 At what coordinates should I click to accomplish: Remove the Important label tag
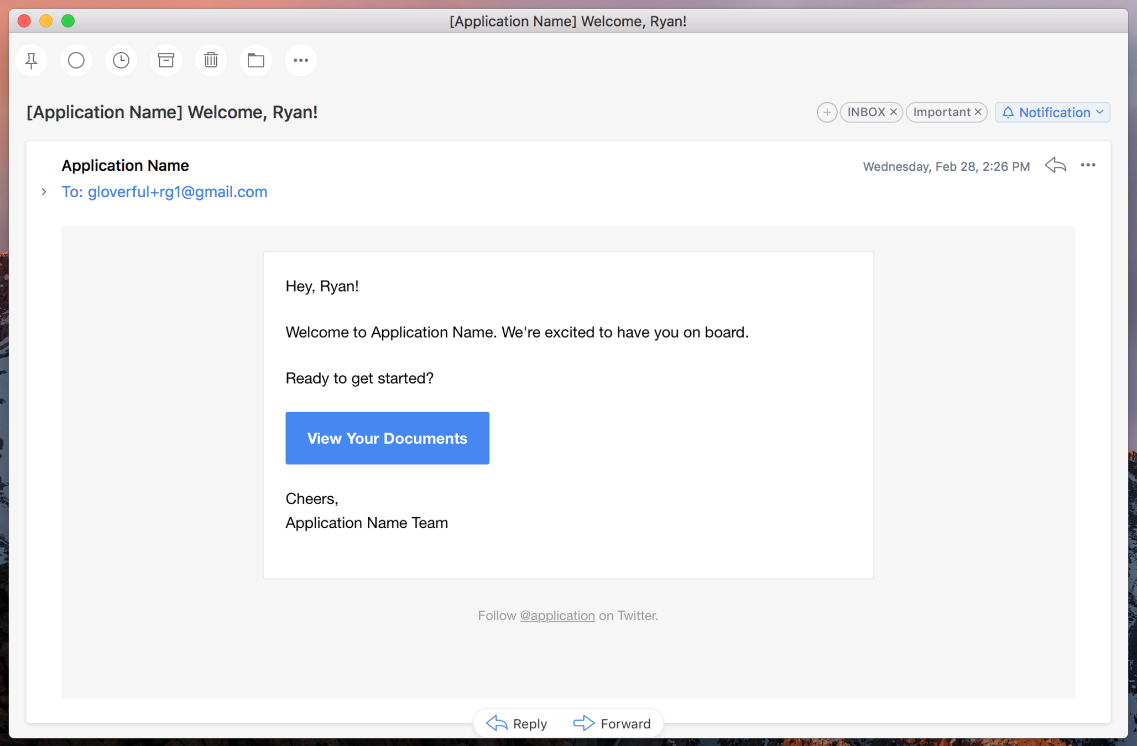point(978,112)
